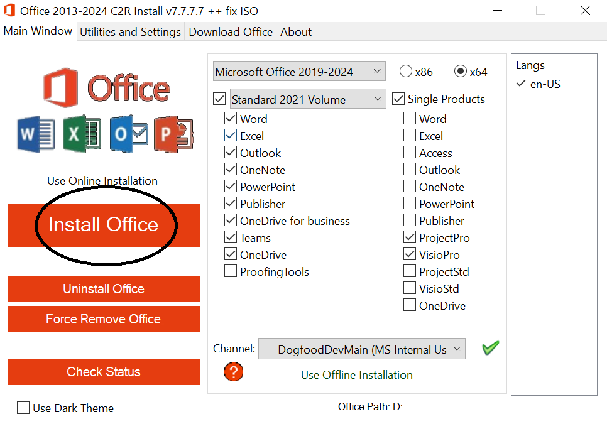Open the Standard 2021 Volume edition dropdown
Screen dimensions: 607x424
click(308, 99)
